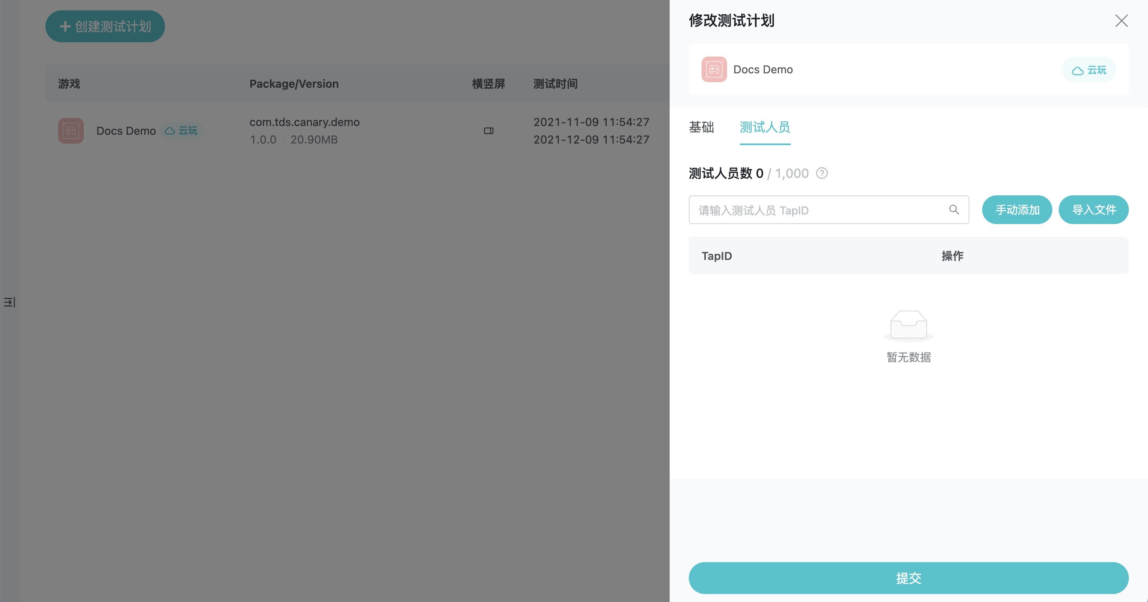This screenshot has width=1148, height=602.
Task: Click the Docs Demo name in the table
Action: 126,131
